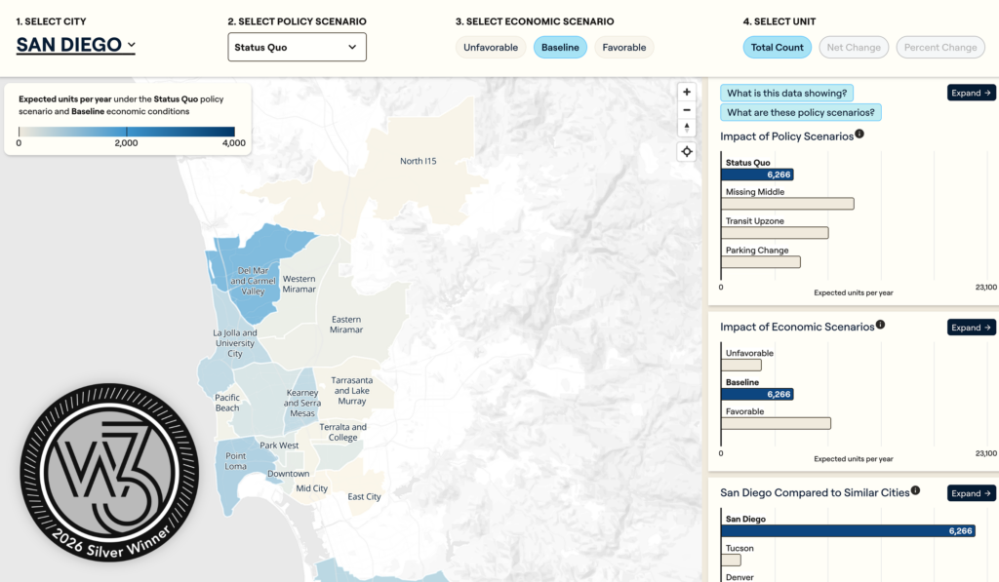
Task: Click What is this data showing?
Action: tap(787, 93)
